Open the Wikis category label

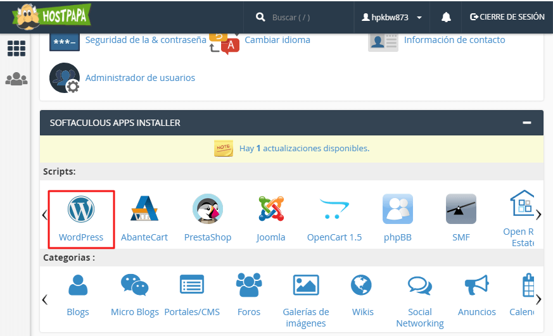tap(363, 312)
